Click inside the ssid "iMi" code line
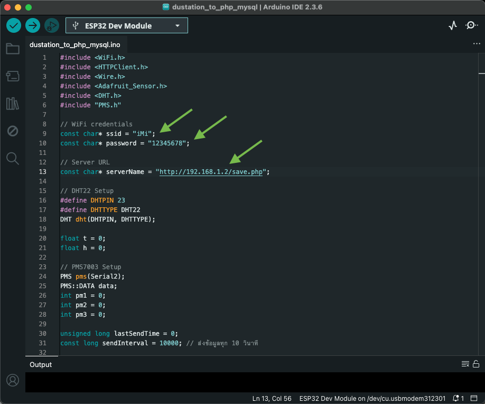 pos(108,134)
